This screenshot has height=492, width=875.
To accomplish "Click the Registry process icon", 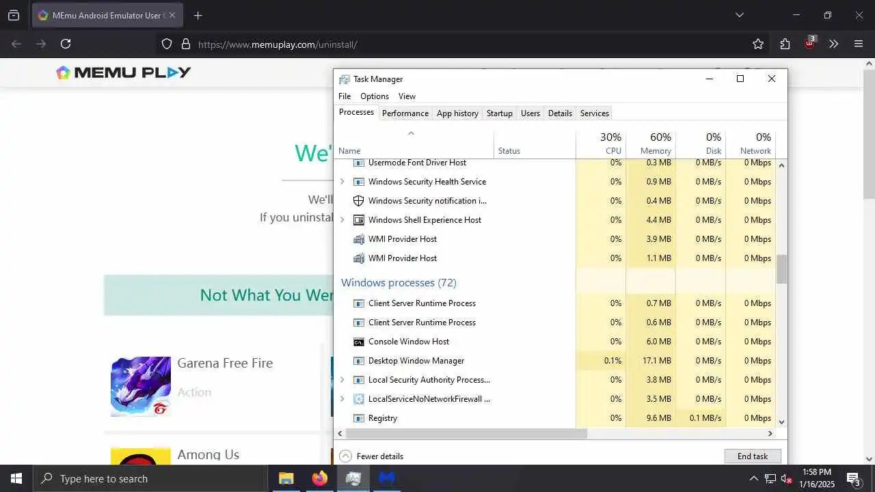I will pyautogui.click(x=358, y=418).
